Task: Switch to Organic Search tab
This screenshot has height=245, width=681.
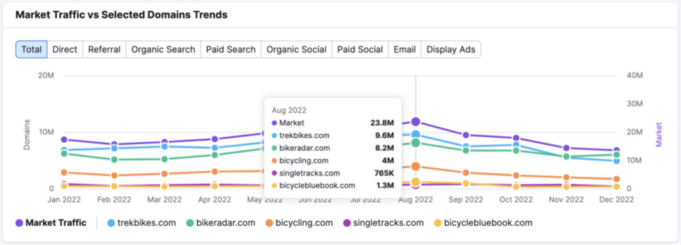Action: [x=164, y=49]
